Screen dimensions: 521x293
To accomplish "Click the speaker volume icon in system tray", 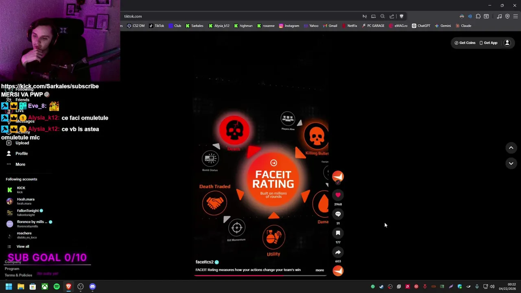I will tap(492, 286).
